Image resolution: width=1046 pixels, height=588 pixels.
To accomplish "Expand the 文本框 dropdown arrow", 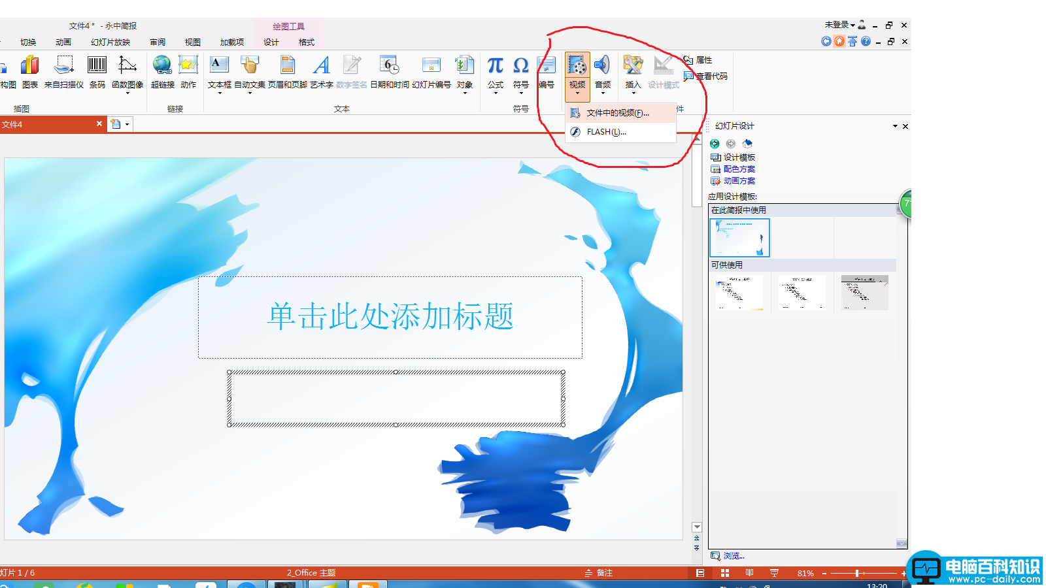I will click(220, 93).
